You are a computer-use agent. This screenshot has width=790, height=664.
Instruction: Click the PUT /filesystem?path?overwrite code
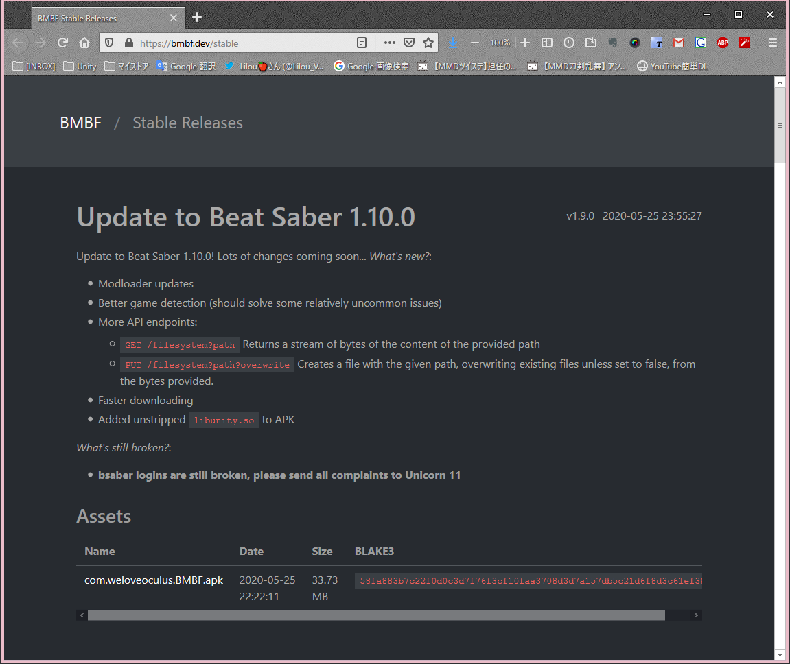pos(207,364)
